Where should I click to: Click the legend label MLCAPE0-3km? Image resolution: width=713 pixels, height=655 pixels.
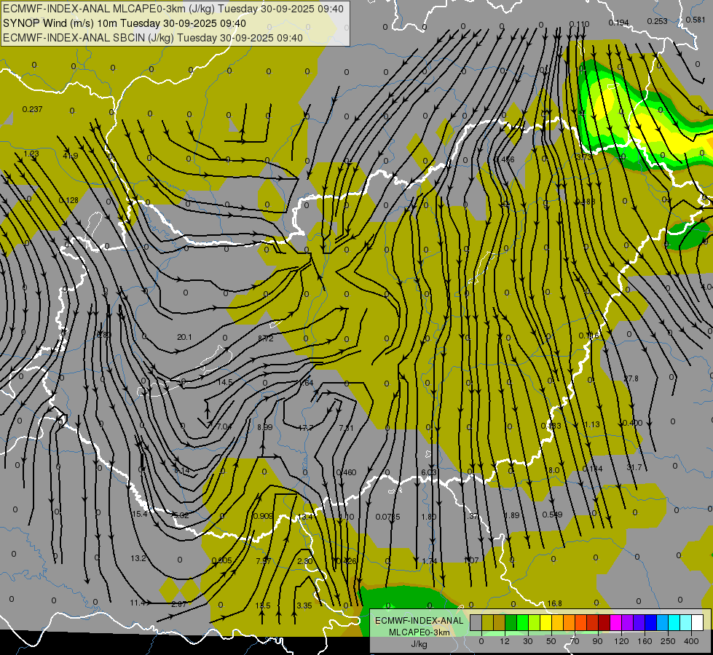[x=419, y=632]
